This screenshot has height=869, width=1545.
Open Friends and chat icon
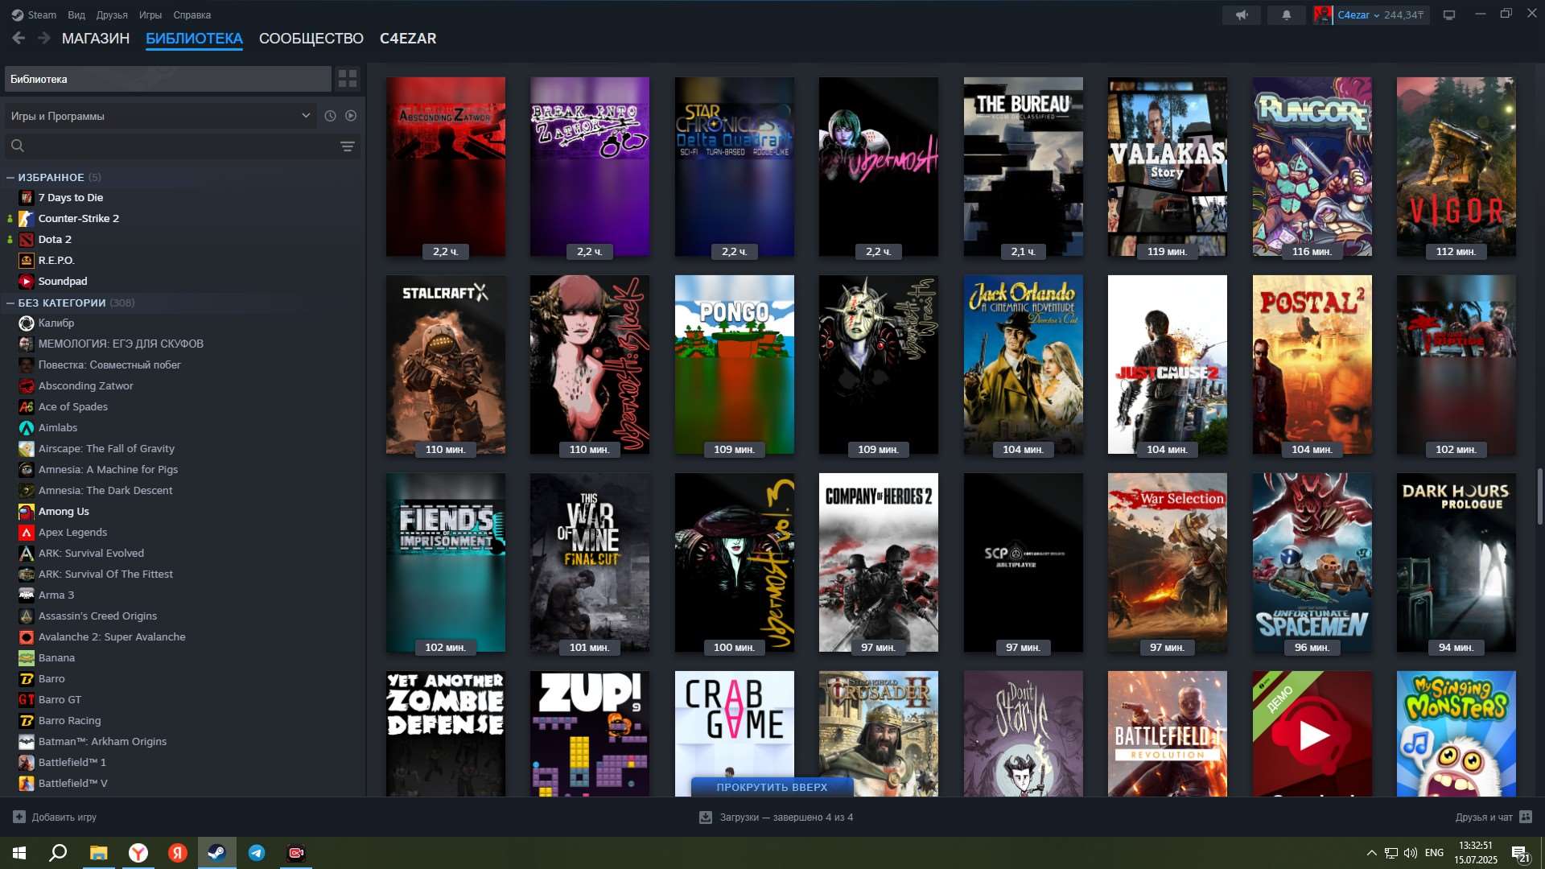(1526, 817)
